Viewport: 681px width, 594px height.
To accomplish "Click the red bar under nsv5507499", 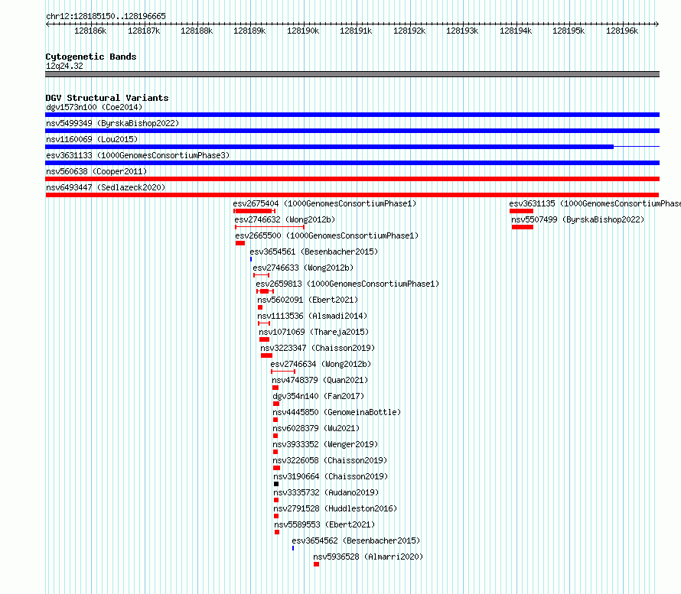I will tap(523, 227).
